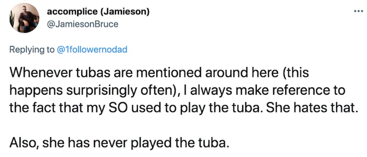Screen dimensions: 367x157
Task: Open the @1followernodad mention link
Action: (92, 49)
